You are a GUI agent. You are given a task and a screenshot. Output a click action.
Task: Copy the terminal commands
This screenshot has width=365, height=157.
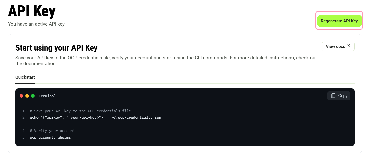click(x=339, y=96)
